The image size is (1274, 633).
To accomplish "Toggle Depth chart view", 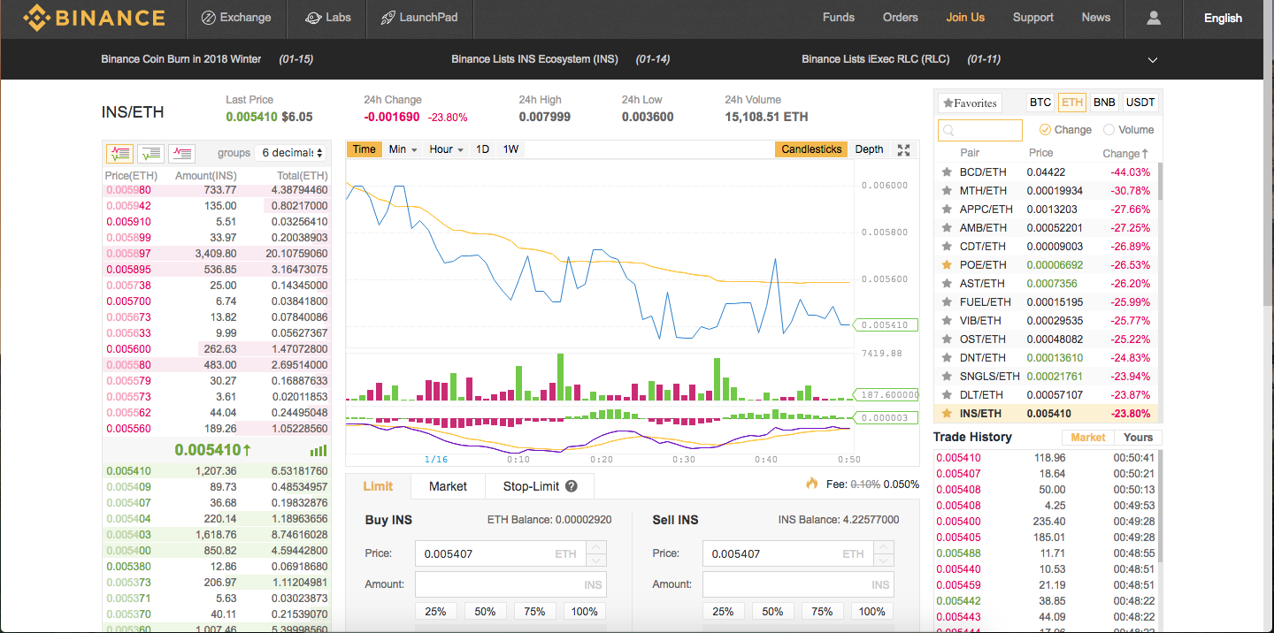I will point(869,149).
